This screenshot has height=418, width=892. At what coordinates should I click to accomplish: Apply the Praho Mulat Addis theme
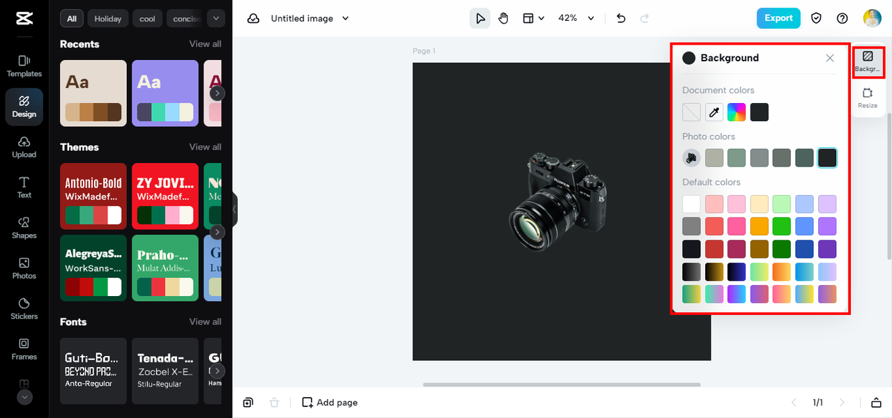(165, 268)
